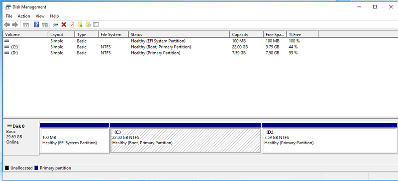The height and width of the screenshot is (181, 398).
Task: Select the drive icon of the unnamed EFI volume
Action: click(7, 41)
